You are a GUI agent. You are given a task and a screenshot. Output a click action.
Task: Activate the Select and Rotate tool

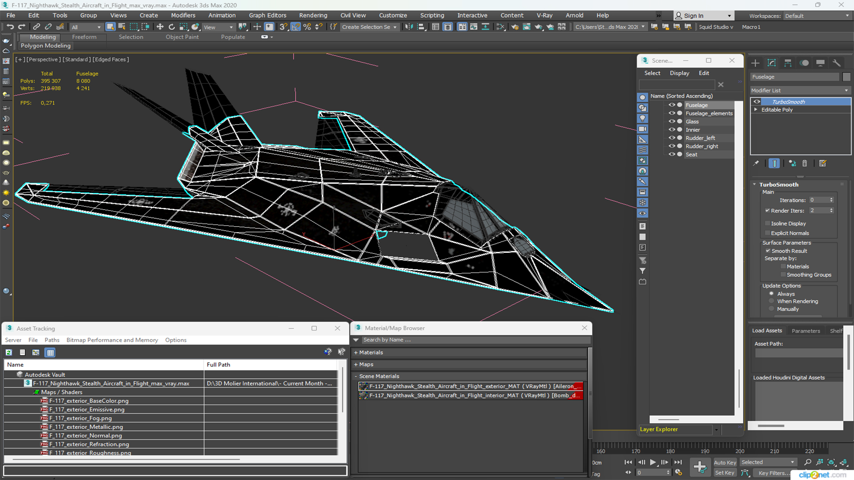point(172,27)
